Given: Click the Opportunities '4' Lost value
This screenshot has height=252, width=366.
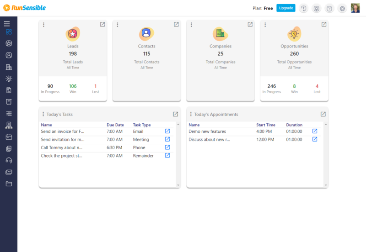Looking at the screenshot, I should [317, 86].
